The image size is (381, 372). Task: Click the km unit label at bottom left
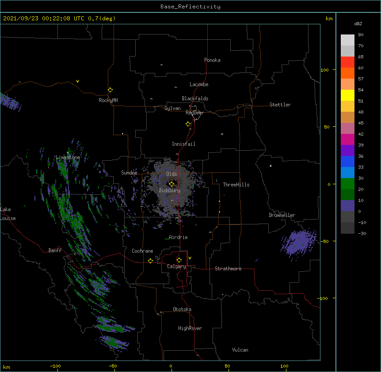[x=7, y=367]
